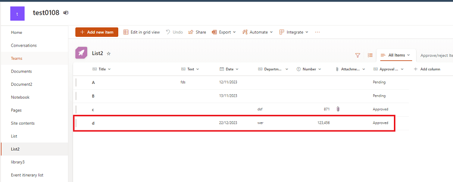Image resolution: width=453 pixels, height=182 pixels.
Task: Open item titled B
Action: (94, 96)
